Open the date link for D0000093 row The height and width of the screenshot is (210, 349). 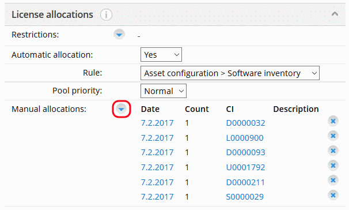(157, 152)
